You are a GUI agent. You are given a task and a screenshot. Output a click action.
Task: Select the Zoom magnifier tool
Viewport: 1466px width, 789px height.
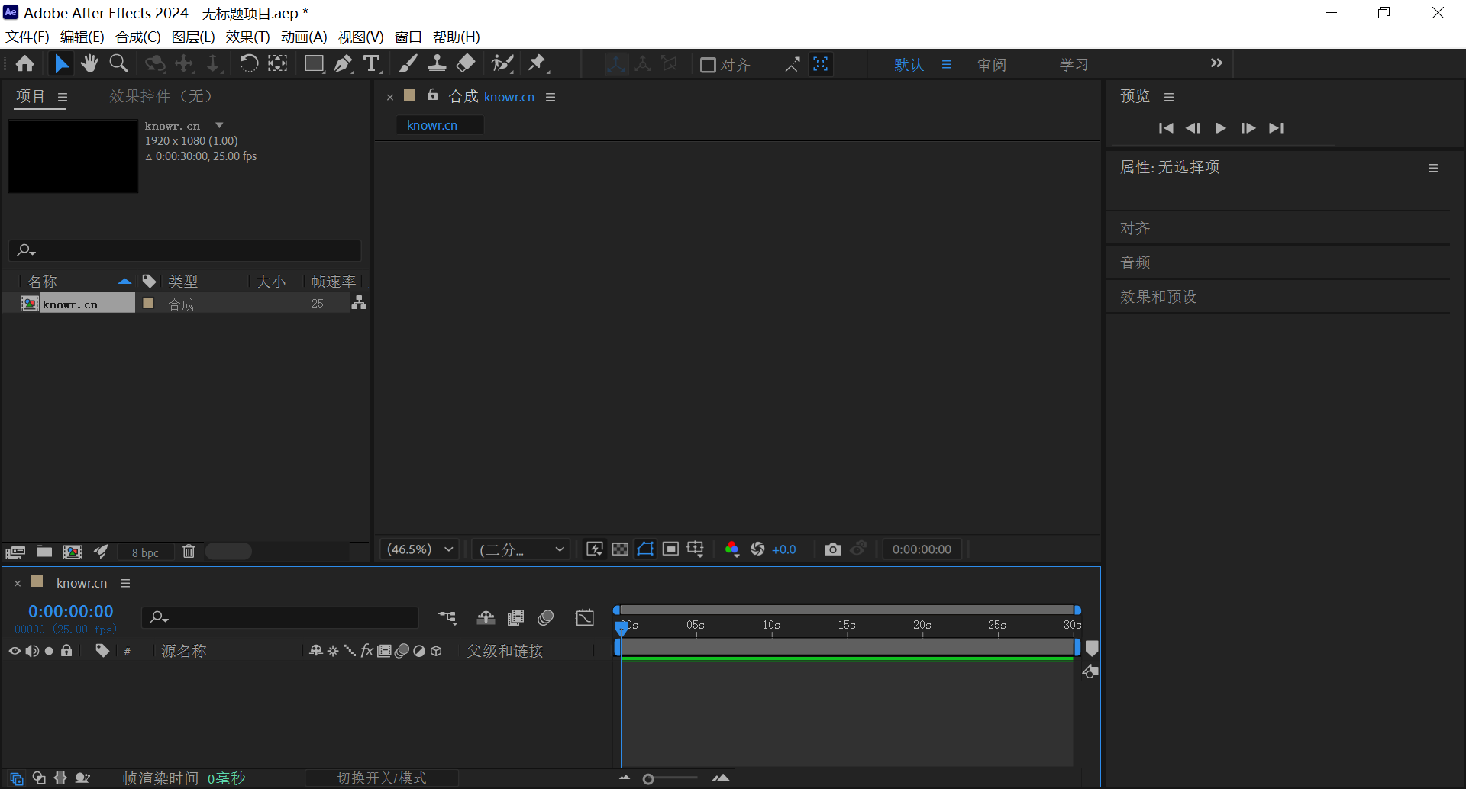click(118, 64)
